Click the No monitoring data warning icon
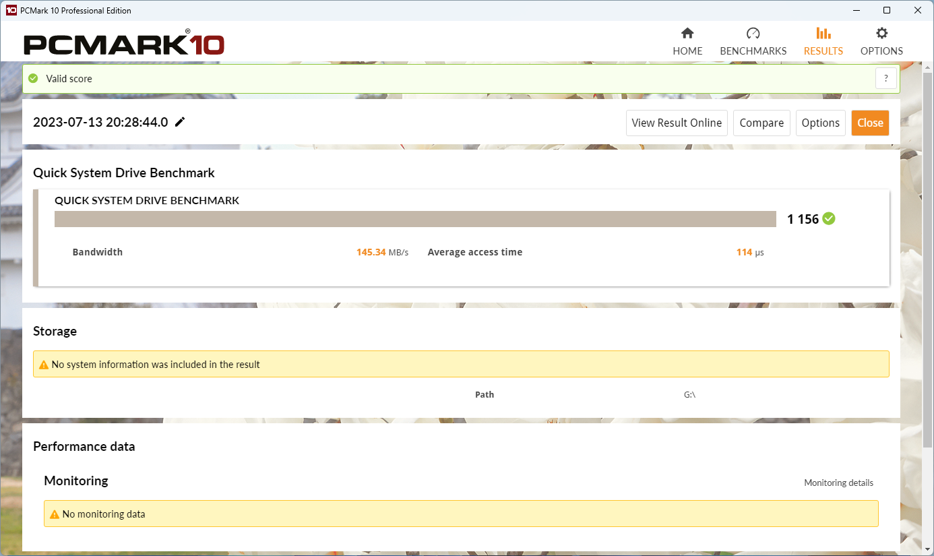The height and width of the screenshot is (556, 934). [55, 514]
